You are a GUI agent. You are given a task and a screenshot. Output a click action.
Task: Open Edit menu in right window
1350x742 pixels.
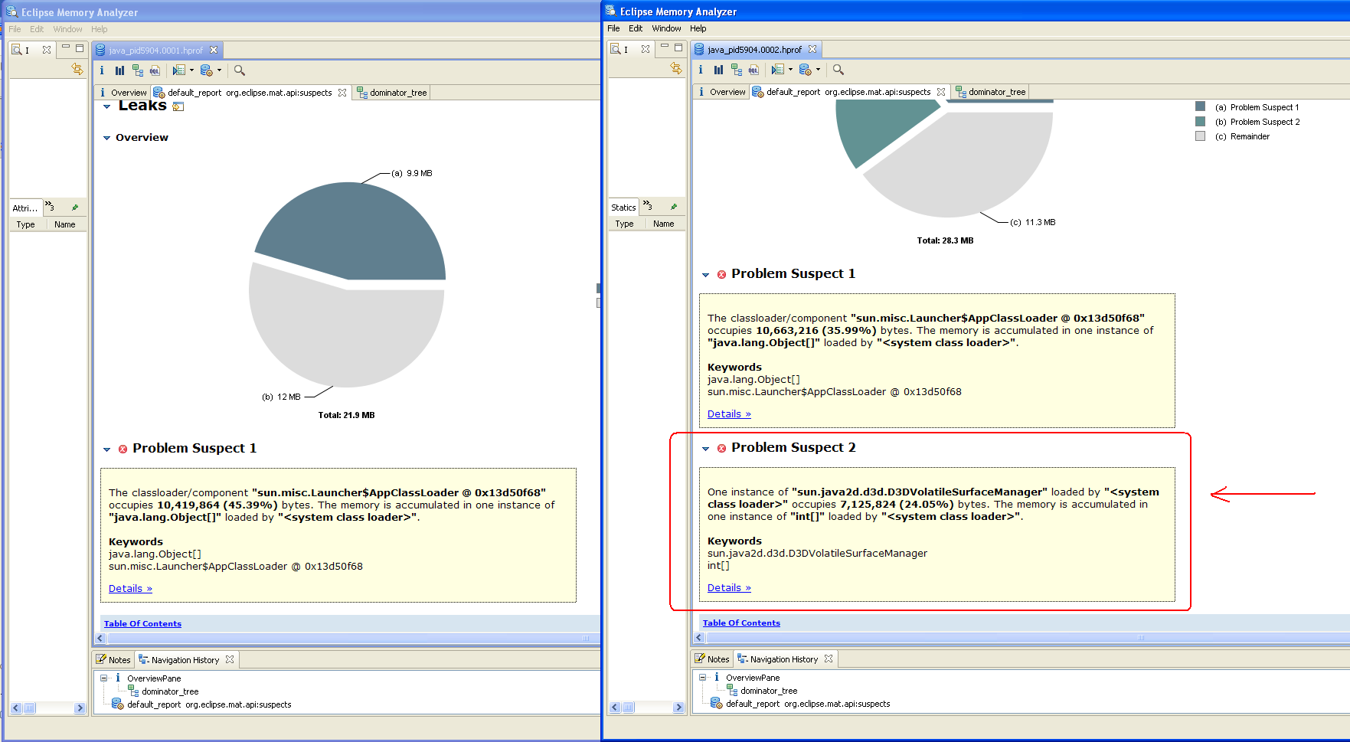[x=636, y=28]
